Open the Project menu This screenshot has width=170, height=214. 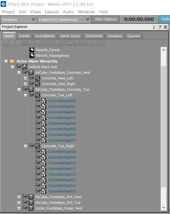coord(8,12)
